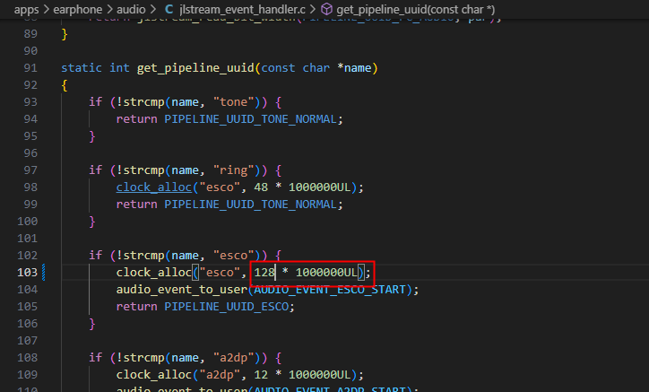The image size is (649, 392).
Task: Click audio_event_to_user call on line 104
Action: (x=182, y=289)
